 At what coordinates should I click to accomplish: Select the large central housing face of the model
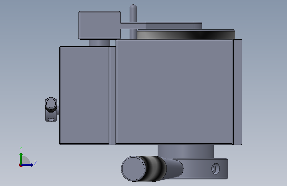point(175,92)
